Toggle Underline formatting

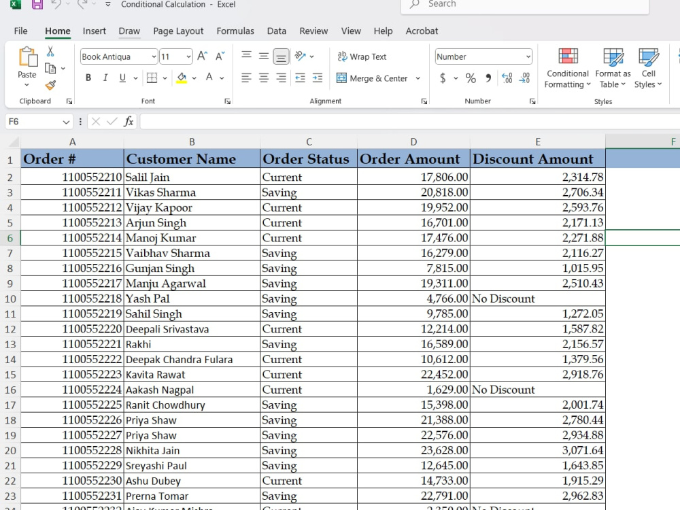[122, 78]
